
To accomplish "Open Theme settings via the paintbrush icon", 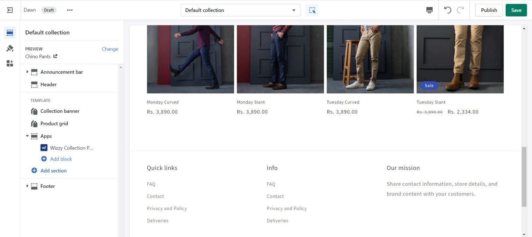I will [10, 48].
